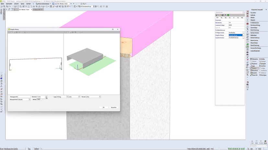Select the Schneiden tool
This screenshot has height=150, width=268.
(x=254, y=59)
